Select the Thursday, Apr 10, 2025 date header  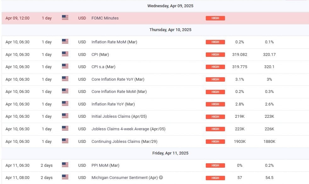click(x=170, y=30)
